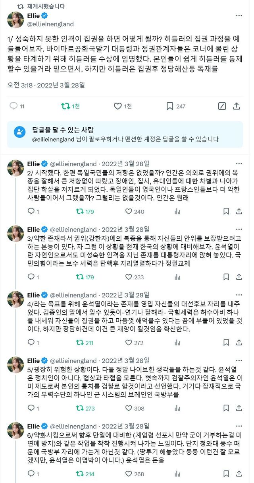
Task: Like the main tweet with 1천 likes
Action: 117,106
